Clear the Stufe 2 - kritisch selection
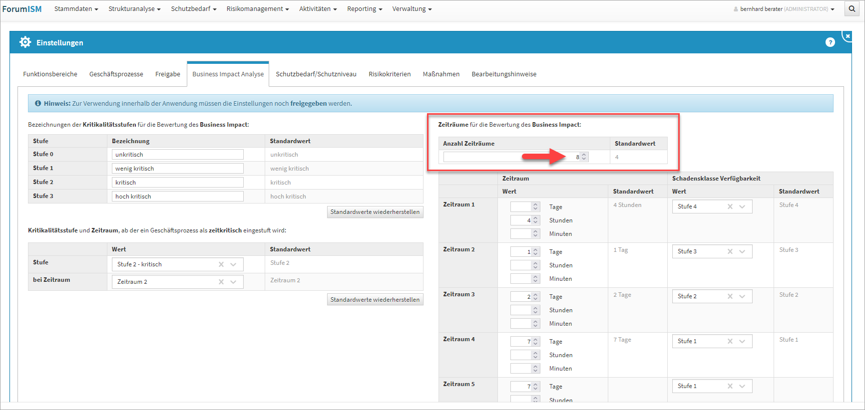Image resolution: width=865 pixels, height=410 pixels. tap(221, 264)
